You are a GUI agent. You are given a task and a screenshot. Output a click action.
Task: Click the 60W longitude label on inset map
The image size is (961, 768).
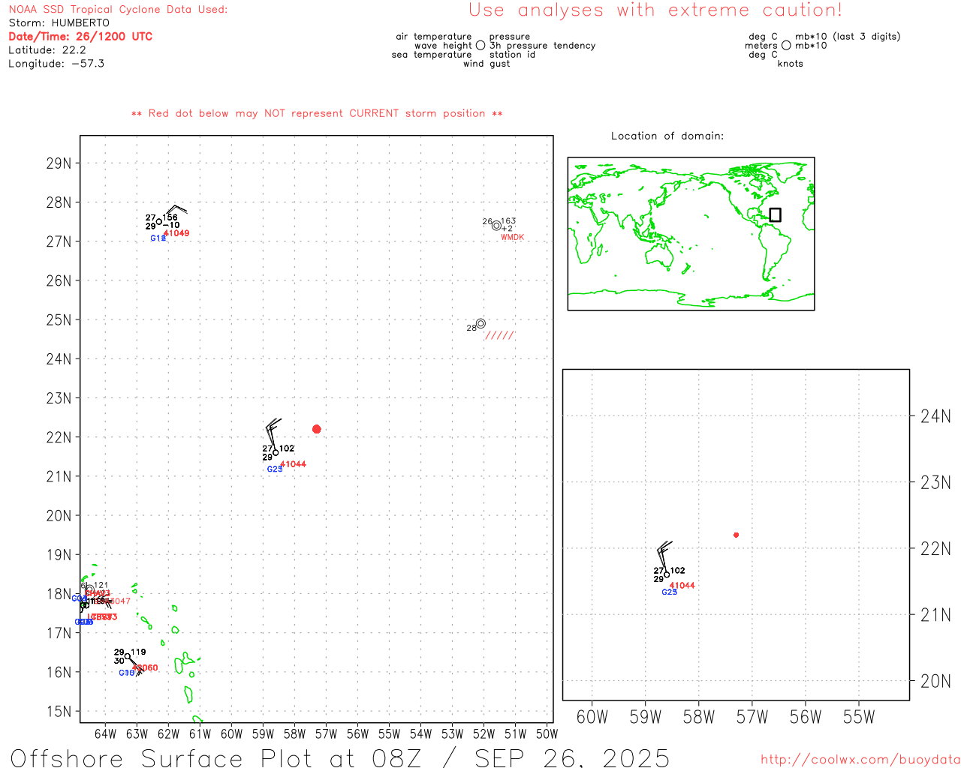tap(592, 717)
